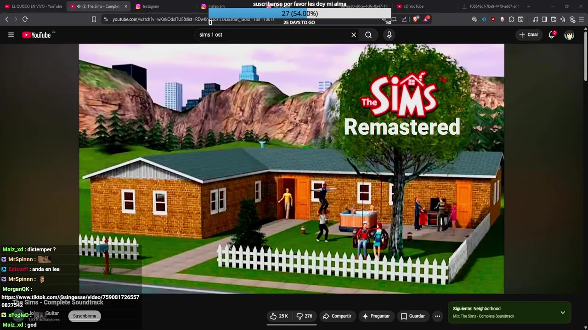Open the blue sound-wave extension icon
This screenshot has height=330, width=588.
pyautogui.click(x=484, y=19)
